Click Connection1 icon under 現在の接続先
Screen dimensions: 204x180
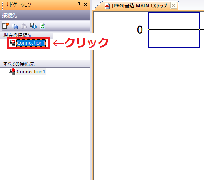pos(12,43)
